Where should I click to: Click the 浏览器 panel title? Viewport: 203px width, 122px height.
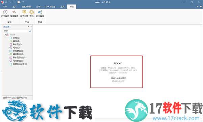[6, 26]
